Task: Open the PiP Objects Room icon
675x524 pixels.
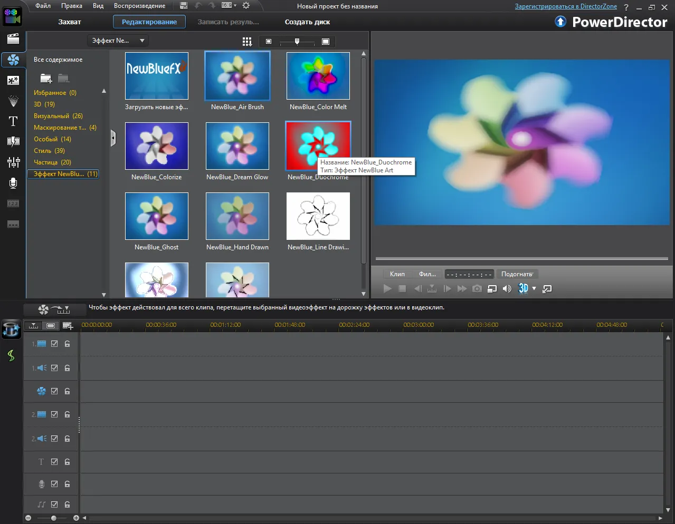Action: point(13,80)
